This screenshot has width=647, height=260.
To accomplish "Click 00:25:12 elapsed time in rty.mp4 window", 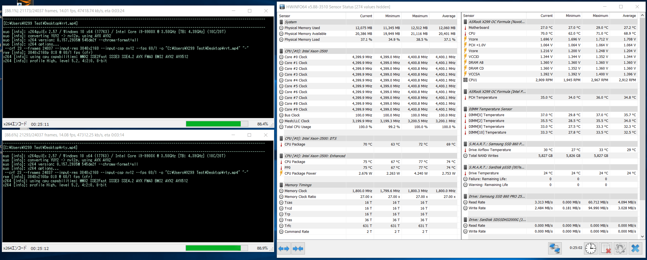I will (40, 248).
